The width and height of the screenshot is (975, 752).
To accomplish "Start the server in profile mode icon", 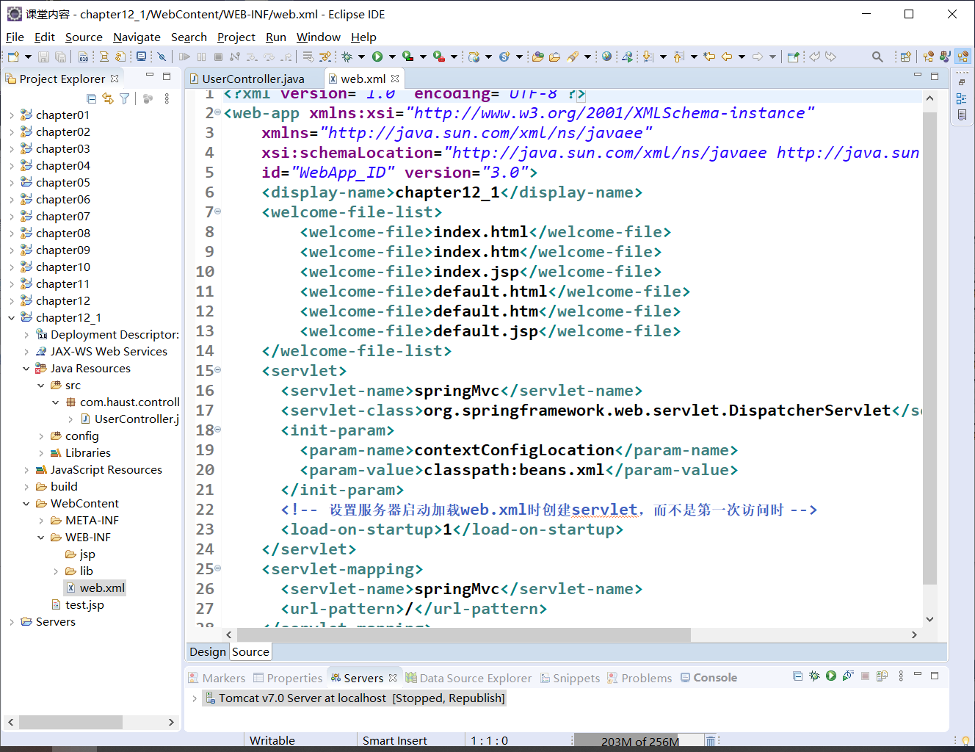I will click(848, 676).
